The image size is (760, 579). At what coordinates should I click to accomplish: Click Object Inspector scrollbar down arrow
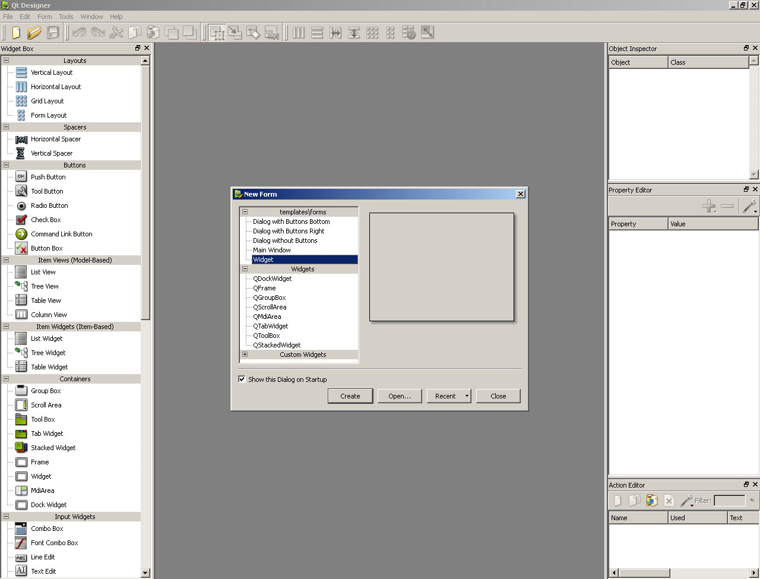pos(754,175)
